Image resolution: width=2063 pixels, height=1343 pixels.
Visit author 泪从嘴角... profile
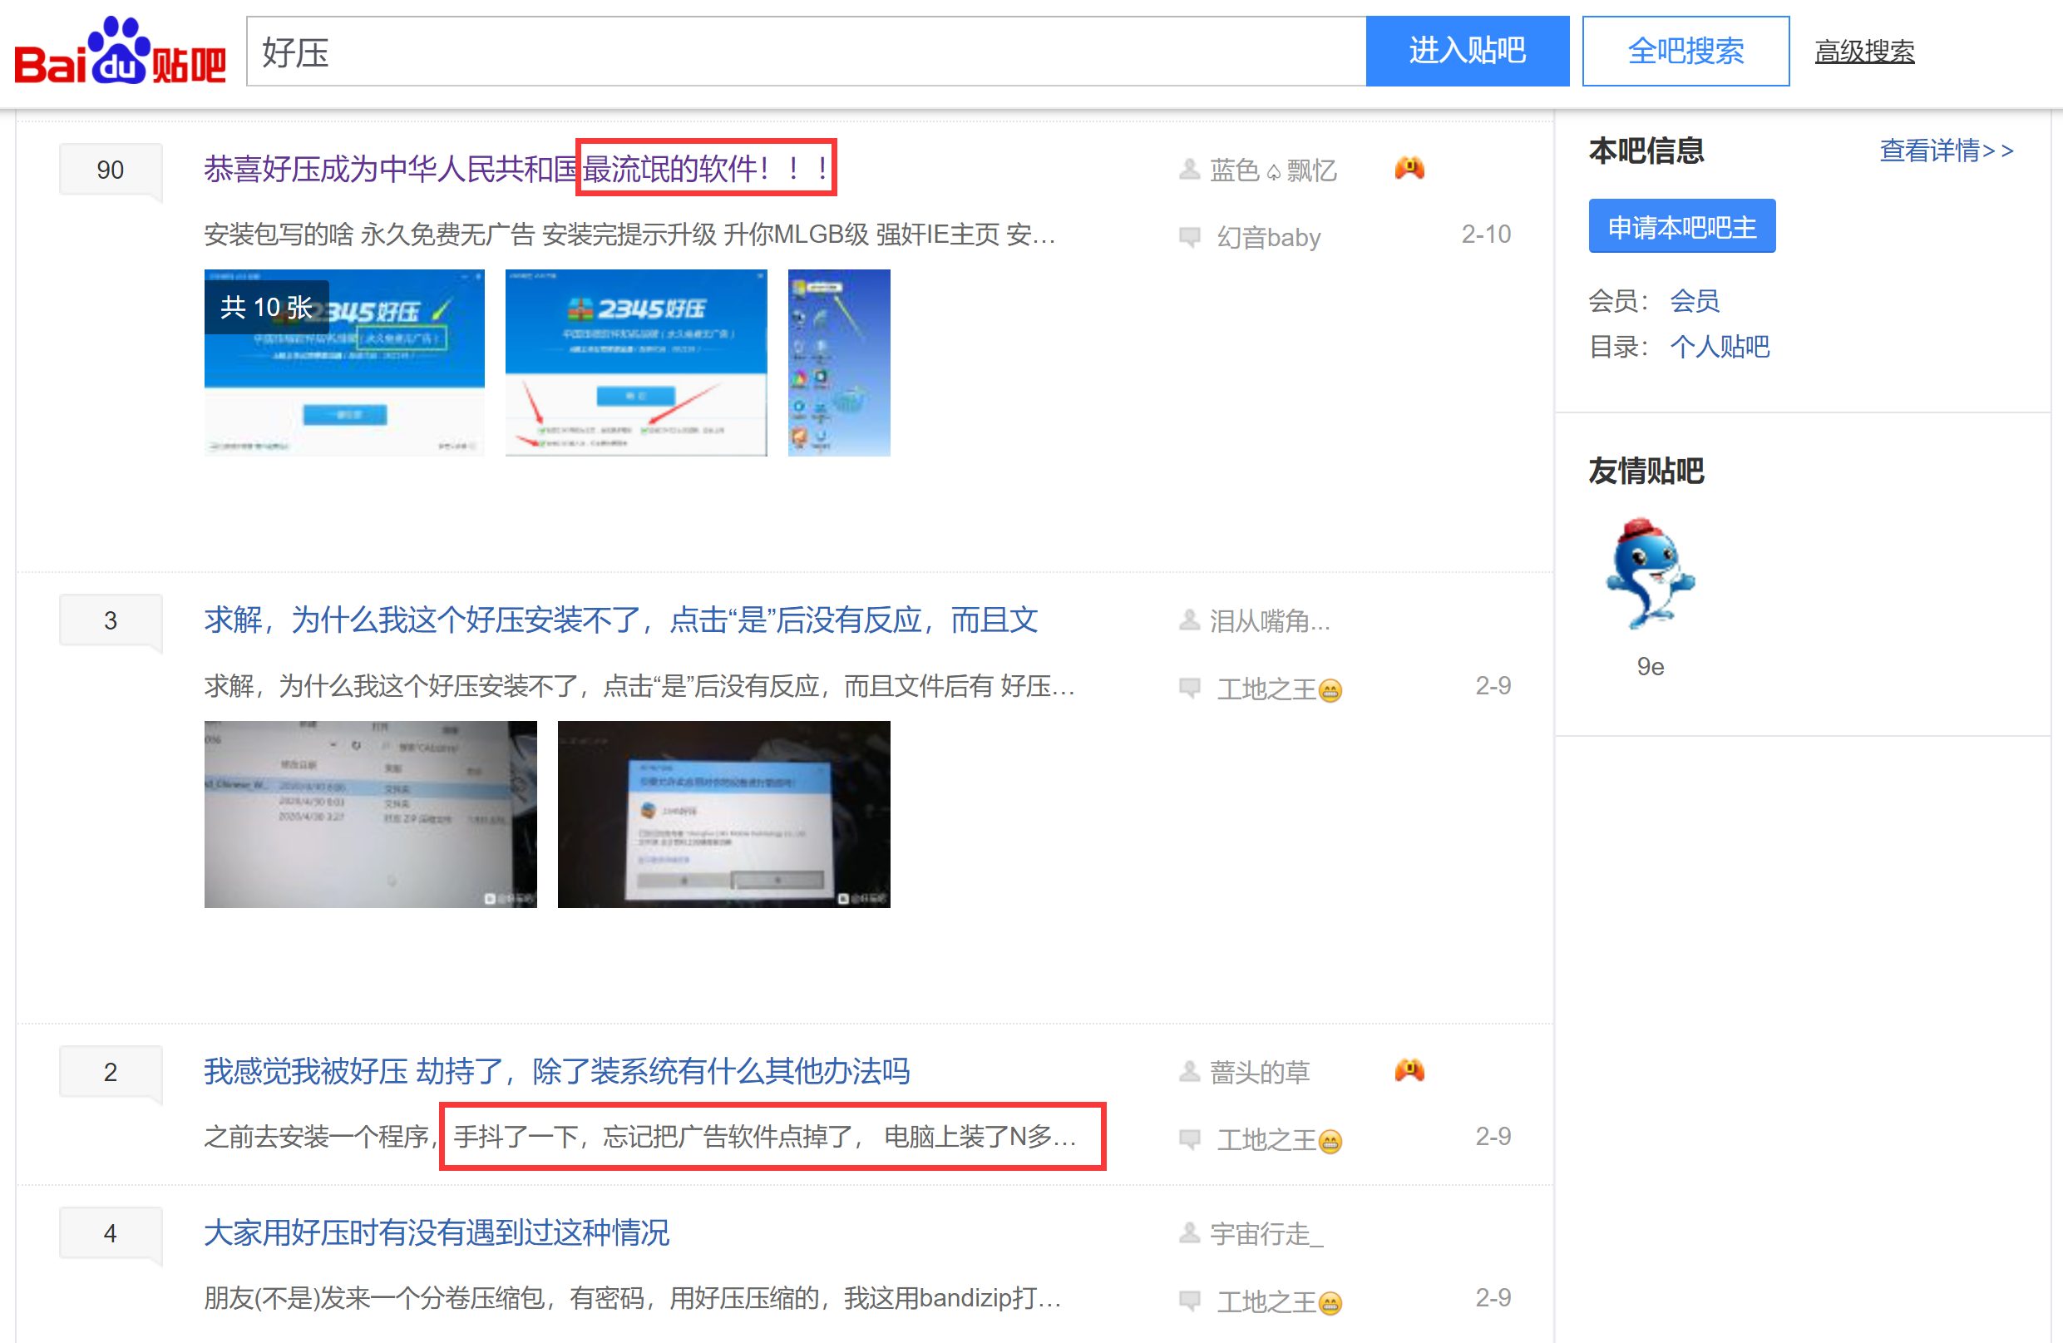point(1270,621)
